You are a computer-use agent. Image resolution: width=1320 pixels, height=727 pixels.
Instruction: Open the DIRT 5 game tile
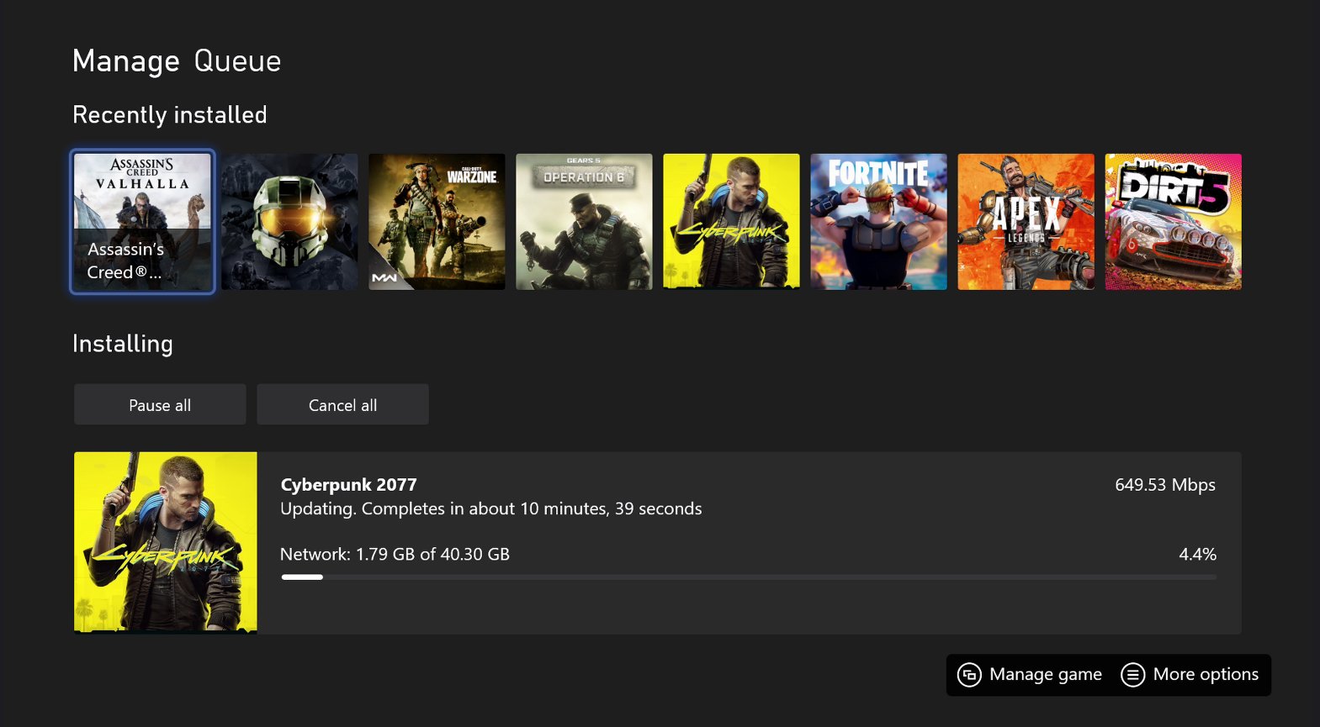(1173, 222)
